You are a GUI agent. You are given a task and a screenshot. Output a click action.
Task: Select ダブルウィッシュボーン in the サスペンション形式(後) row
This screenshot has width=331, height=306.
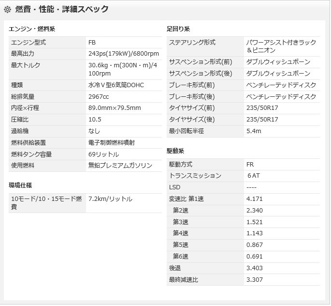(278, 74)
